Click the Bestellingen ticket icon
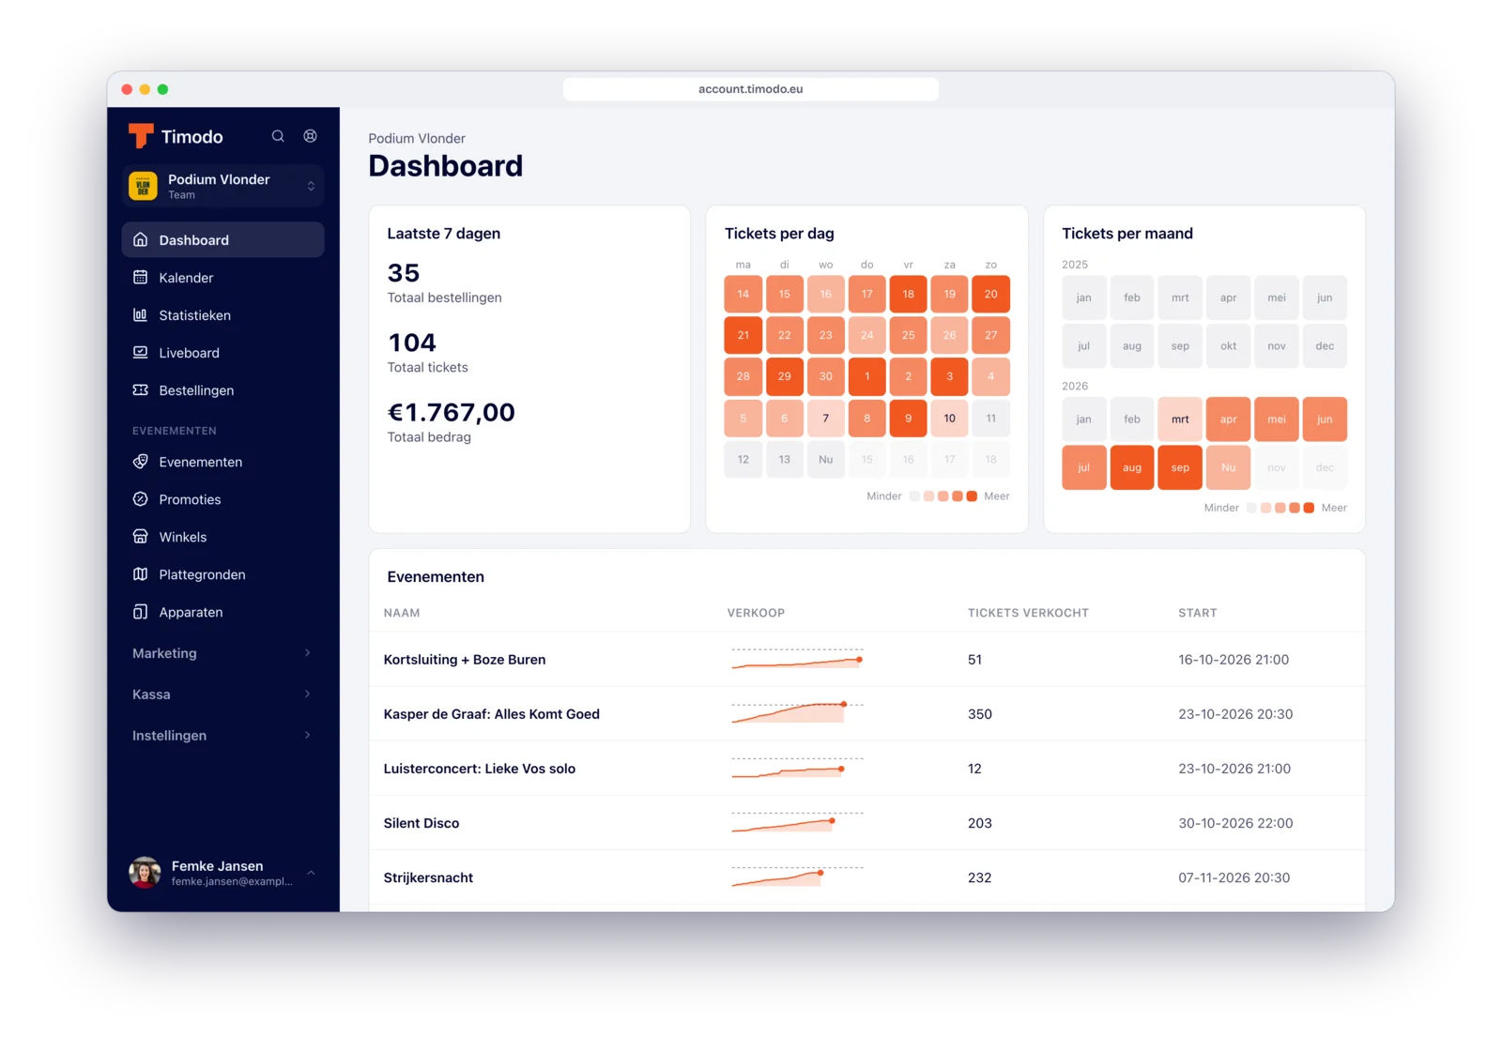The image size is (1502, 1037). (x=141, y=389)
